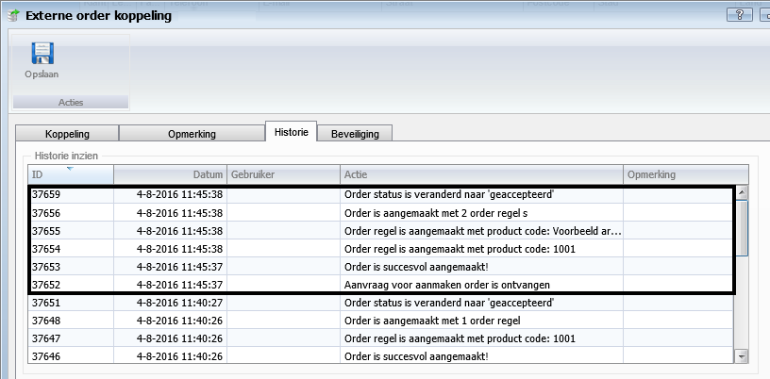Select the Historie tab
Viewport: 770px width, 379px height.
291,133
